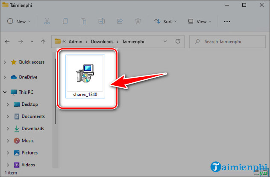Open recent locations dropdown arrow
This screenshot has height=177, width=270.
click(32, 42)
